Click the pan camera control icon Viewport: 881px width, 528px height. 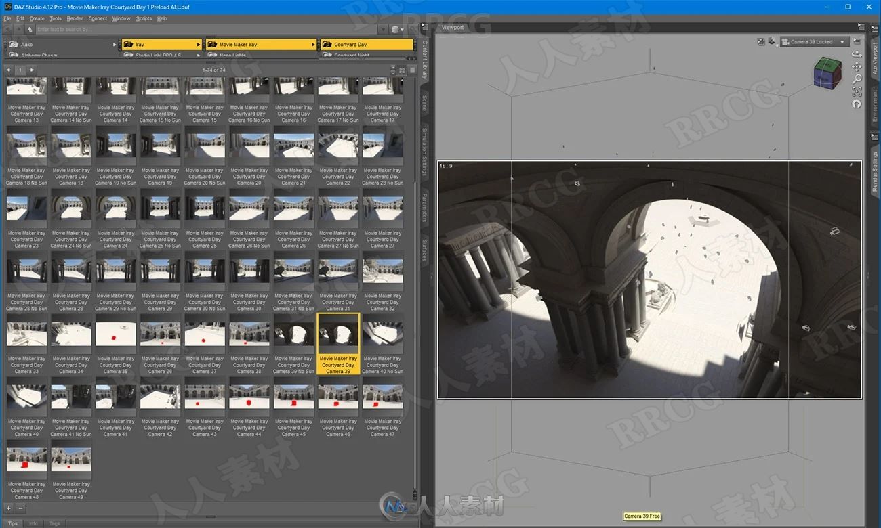pyautogui.click(x=857, y=66)
